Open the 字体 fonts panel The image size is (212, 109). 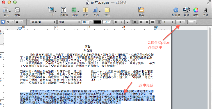coord(205,10)
